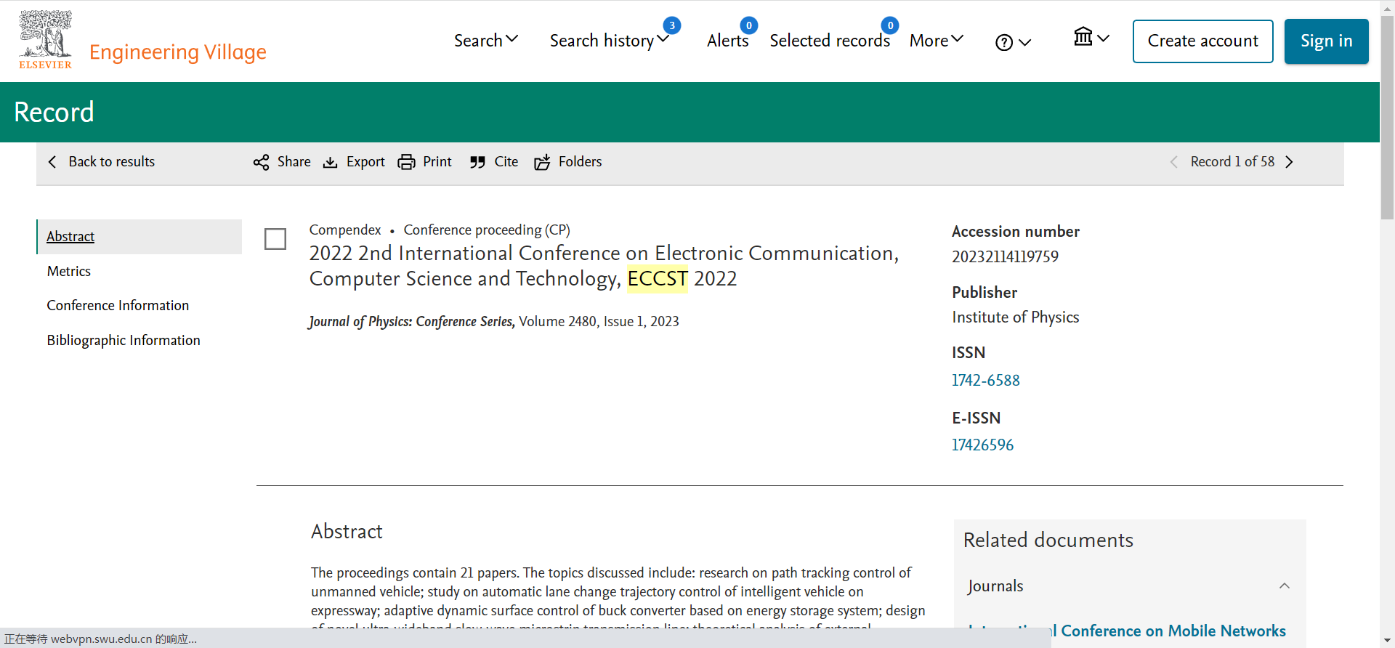
Task: Click the Share label in the toolbar
Action: [294, 162]
